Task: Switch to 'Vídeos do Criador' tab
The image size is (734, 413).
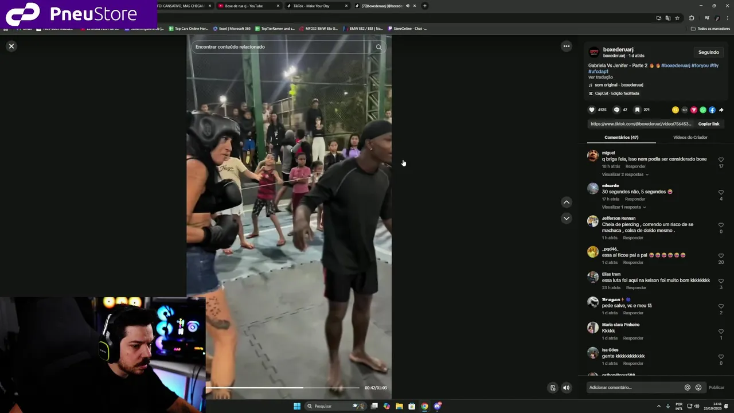Action: coord(690,137)
